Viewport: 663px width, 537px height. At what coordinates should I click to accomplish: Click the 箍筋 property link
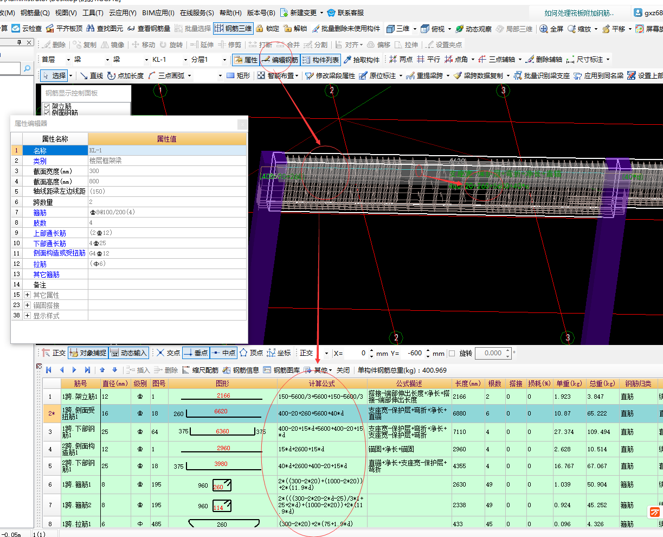click(x=40, y=213)
